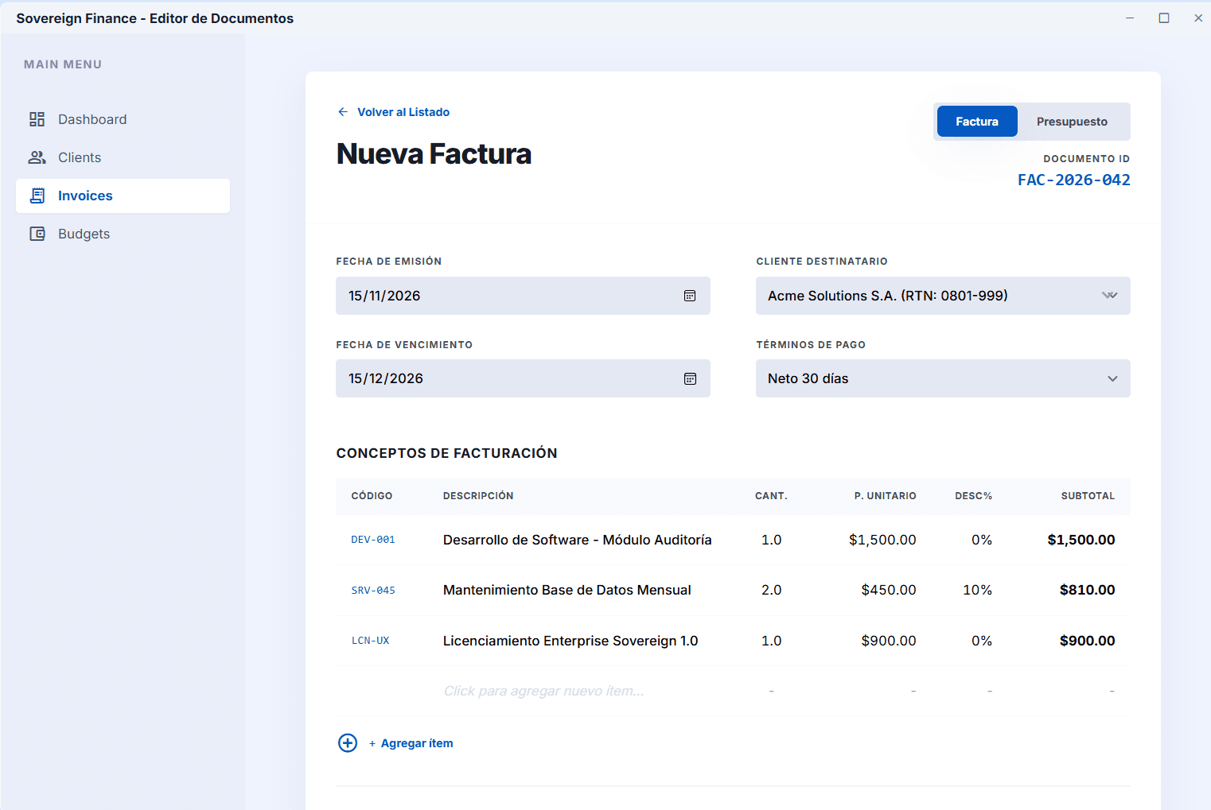Click the Dashboard grid icon
The height and width of the screenshot is (810, 1211).
tap(37, 119)
